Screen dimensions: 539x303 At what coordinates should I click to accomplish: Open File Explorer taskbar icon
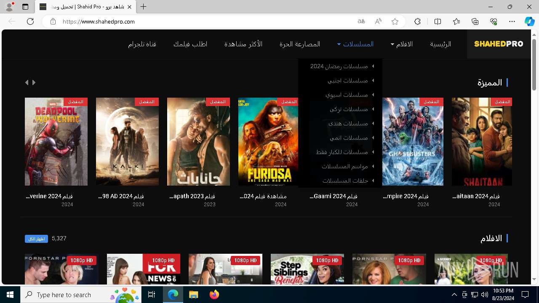[193, 295]
